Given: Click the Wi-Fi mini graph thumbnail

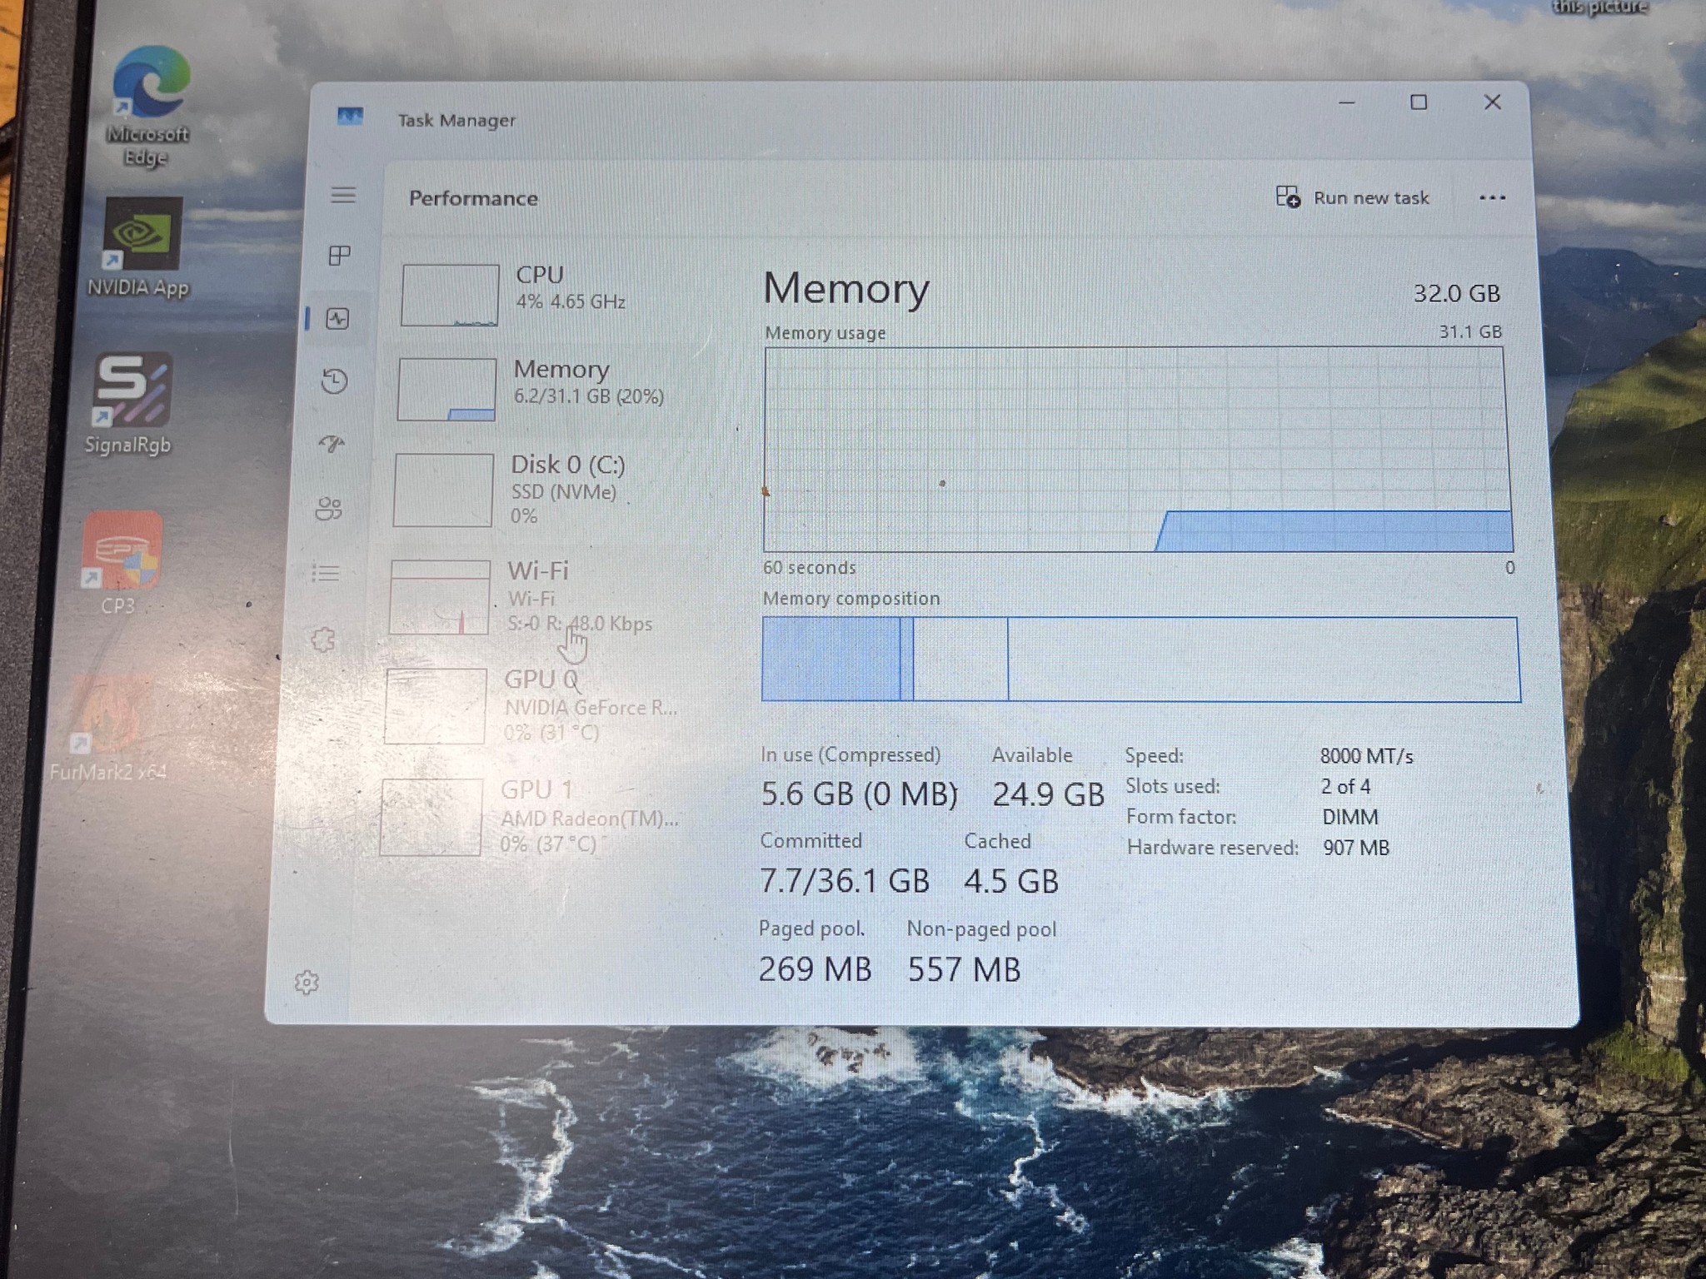Looking at the screenshot, I should point(440,597).
